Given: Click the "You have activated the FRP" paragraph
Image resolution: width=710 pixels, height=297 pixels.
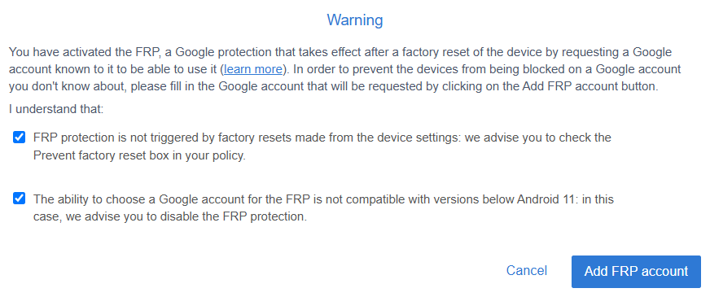Looking at the screenshot, I should [x=345, y=70].
